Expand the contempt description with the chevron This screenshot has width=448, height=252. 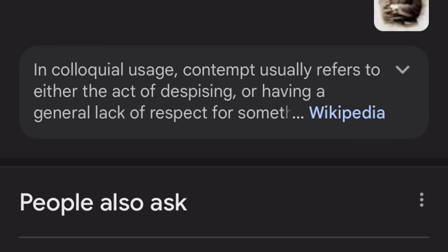[x=402, y=70]
